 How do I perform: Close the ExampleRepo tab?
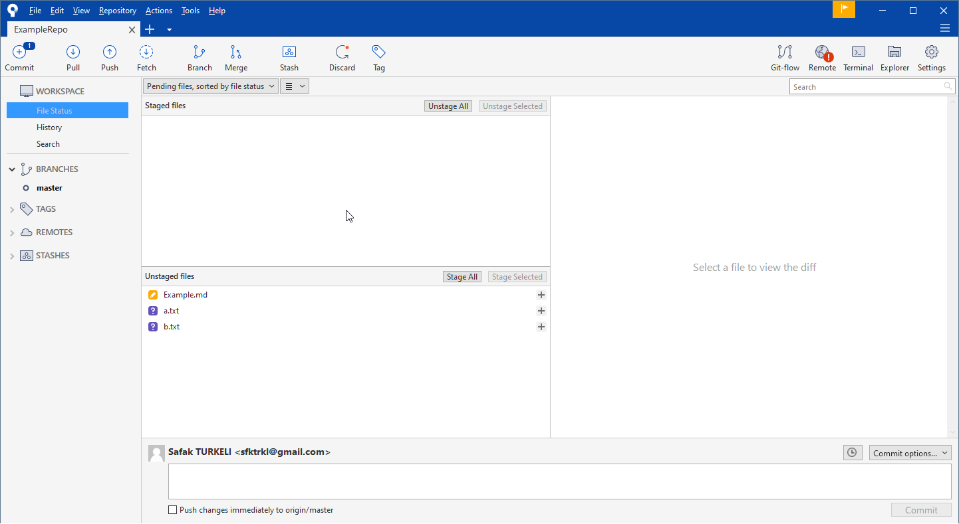coord(132,30)
